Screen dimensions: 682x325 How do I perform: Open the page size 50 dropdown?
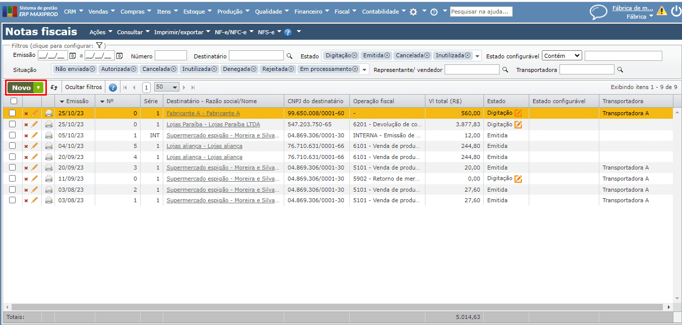(x=167, y=88)
